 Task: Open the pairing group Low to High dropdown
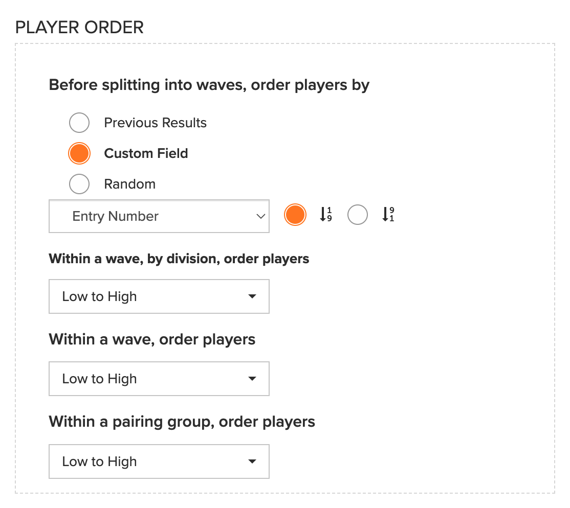(159, 461)
